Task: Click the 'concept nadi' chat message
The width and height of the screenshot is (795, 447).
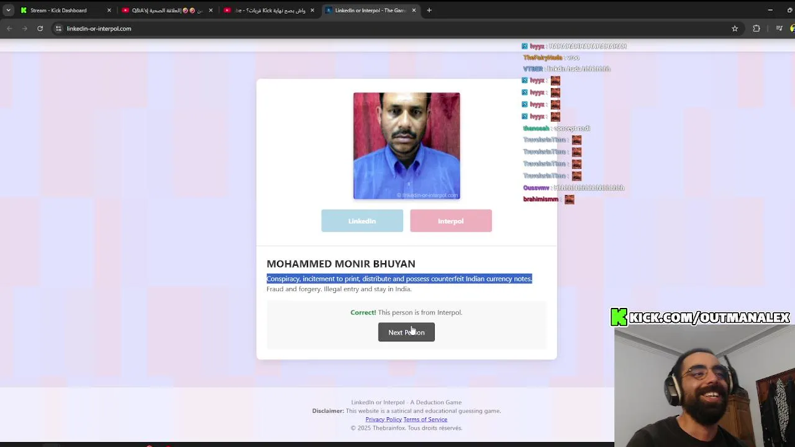Action: coord(556,129)
